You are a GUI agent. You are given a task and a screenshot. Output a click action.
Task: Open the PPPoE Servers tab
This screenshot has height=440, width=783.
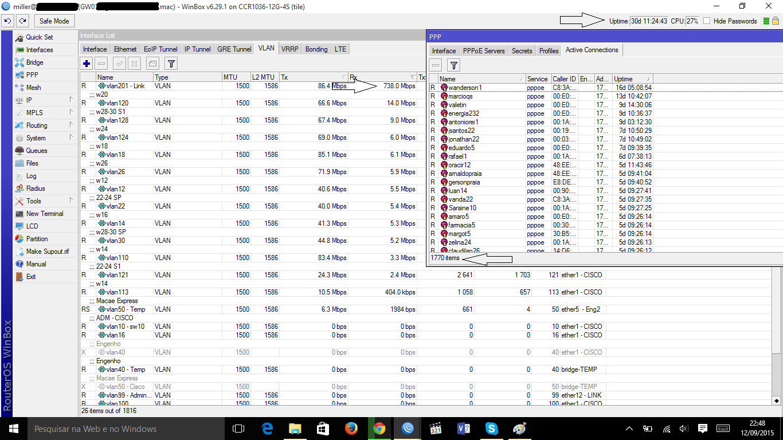click(x=484, y=50)
